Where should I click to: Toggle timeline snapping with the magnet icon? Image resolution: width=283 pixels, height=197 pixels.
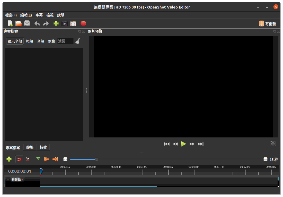pyautogui.click(x=19, y=159)
